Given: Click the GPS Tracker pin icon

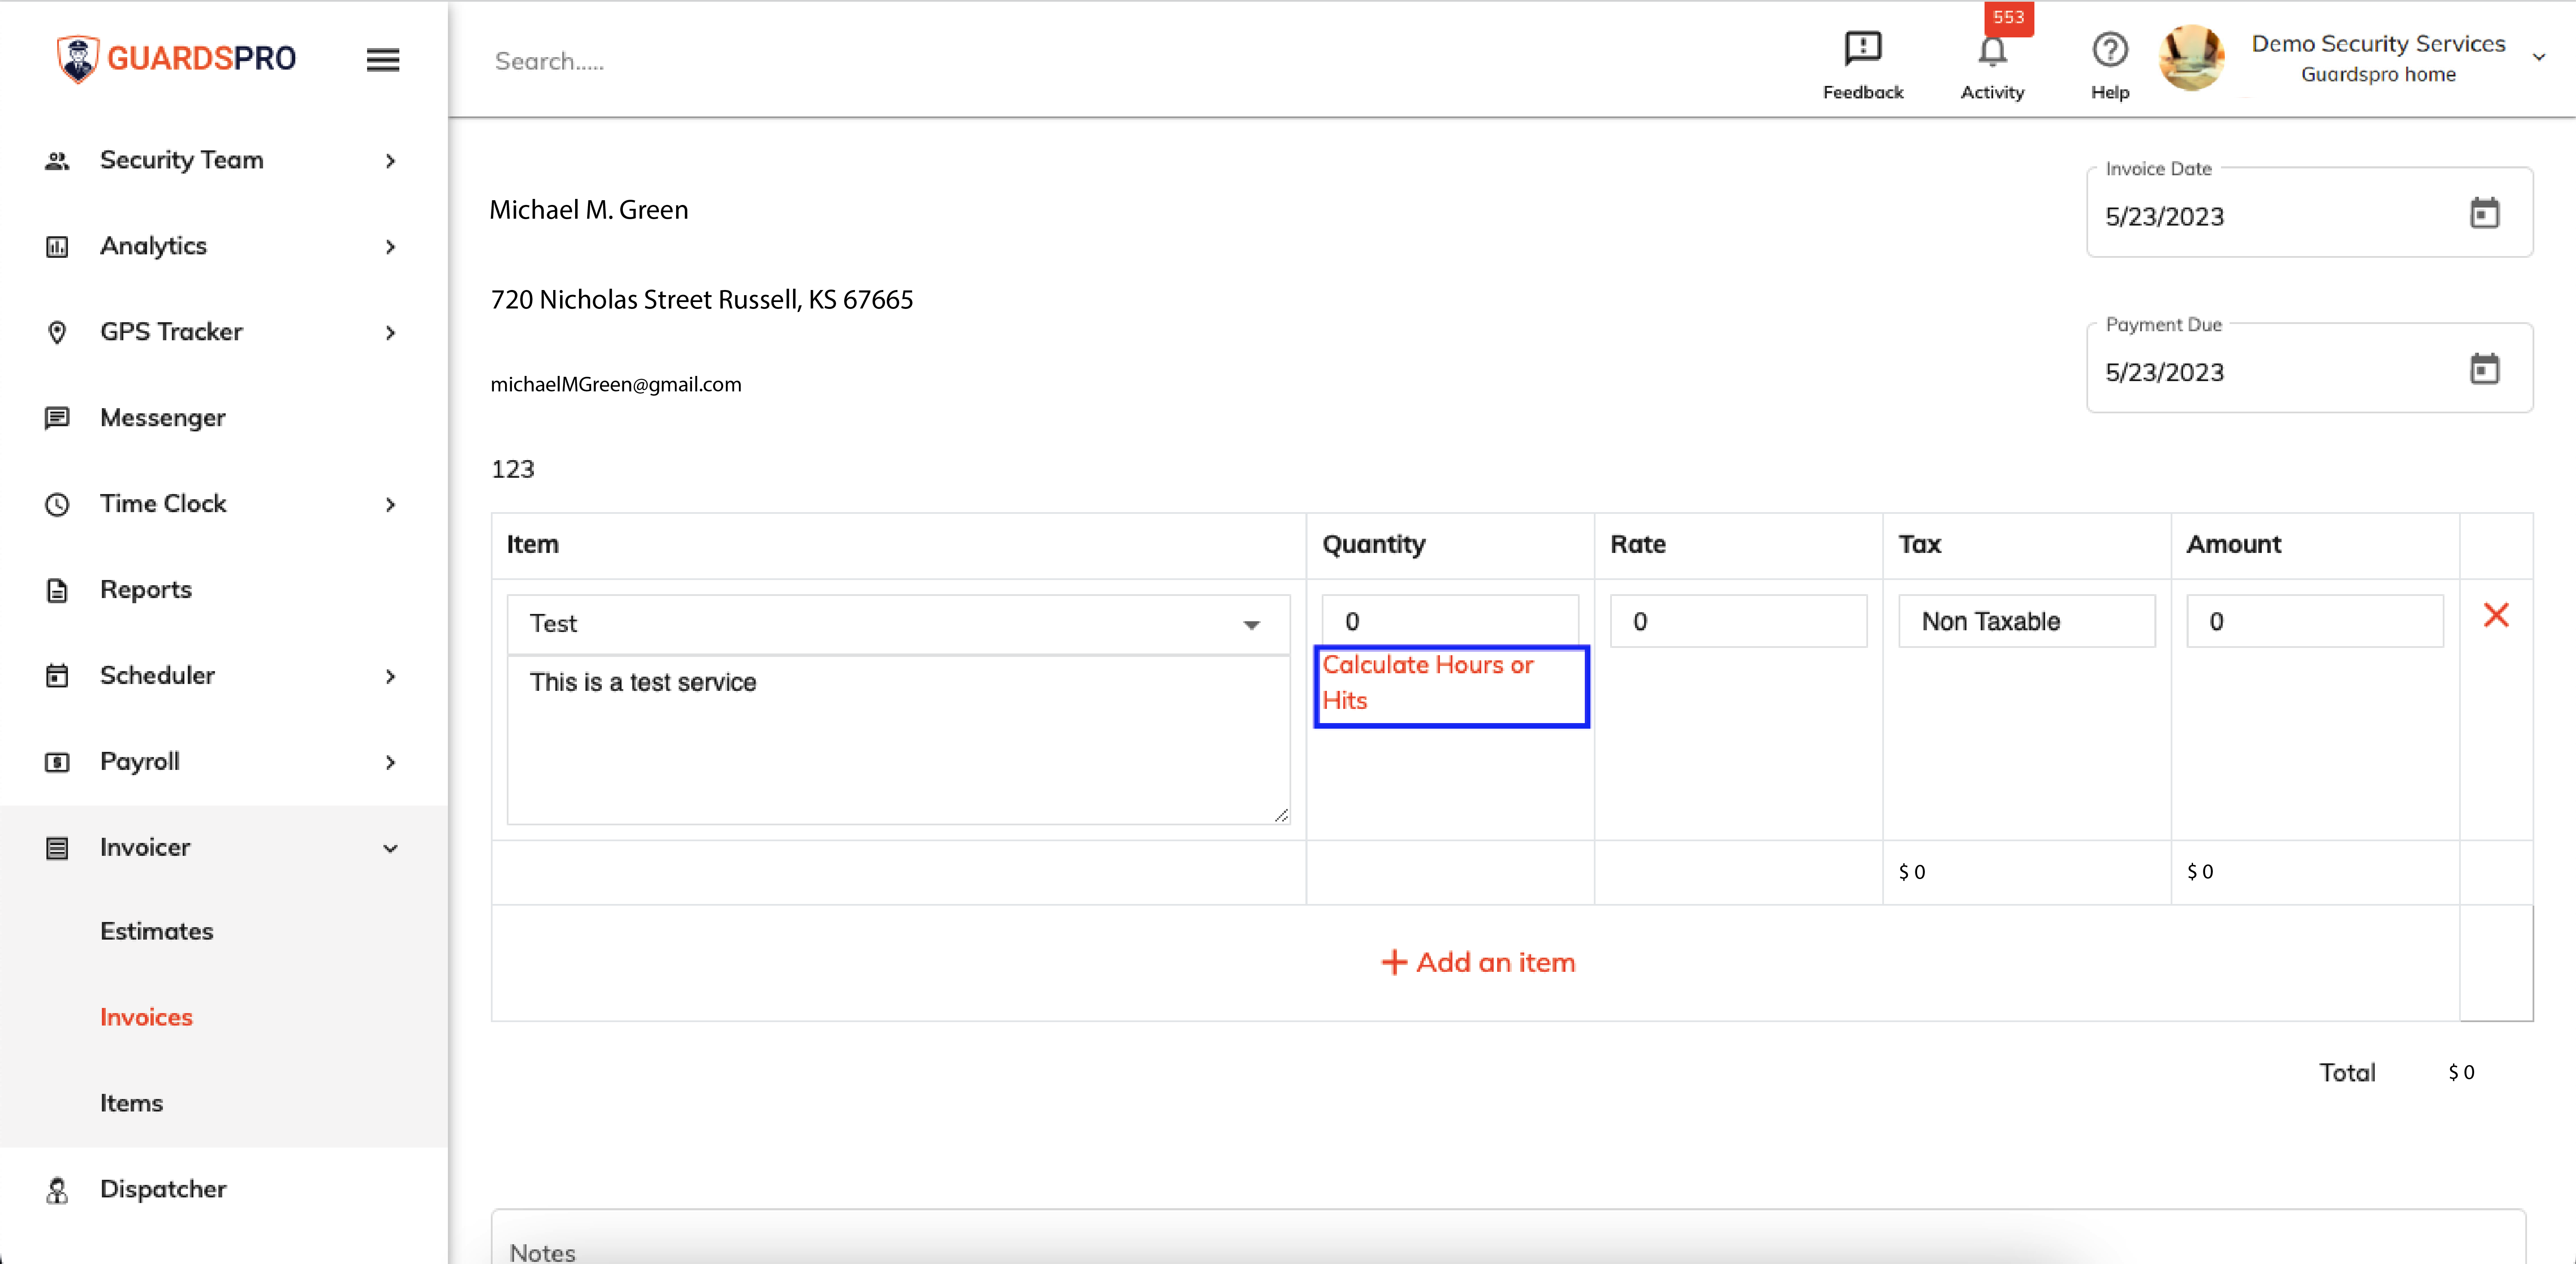Looking at the screenshot, I should pos(57,333).
